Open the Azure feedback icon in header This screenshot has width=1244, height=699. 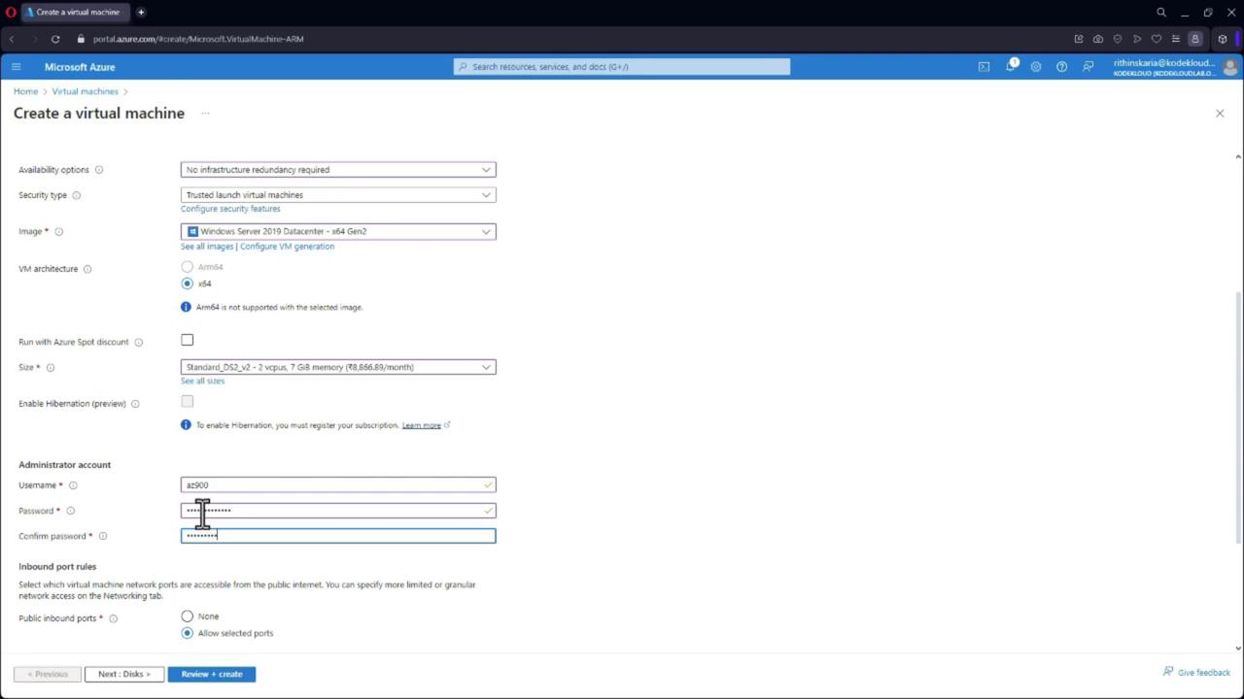point(1088,67)
